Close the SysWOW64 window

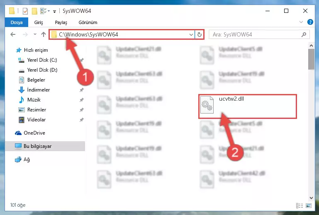(x=305, y=11)
